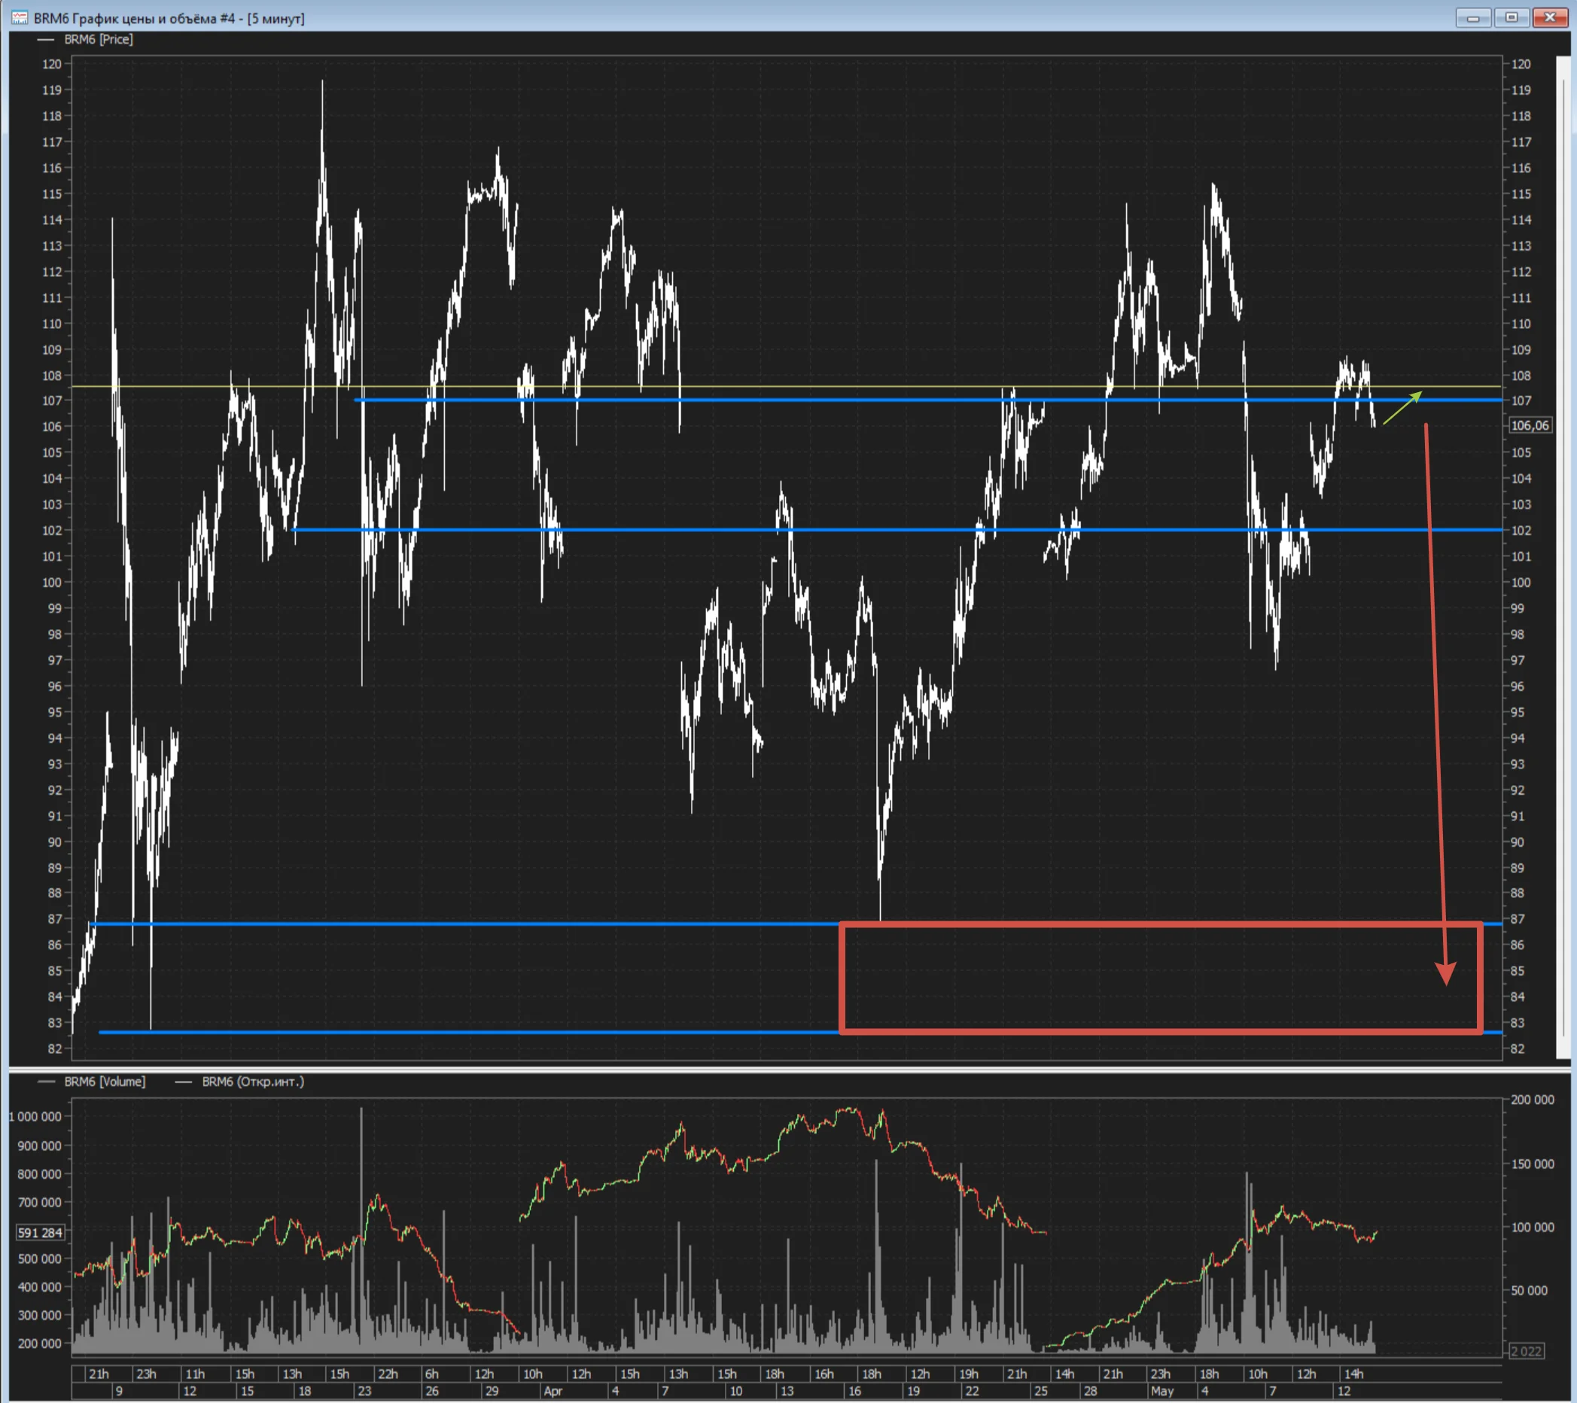Select the "BRM6 [Price]" legend entry
The height and width of the screenshot is (1403, 1577).
click(x=98, y=39)
